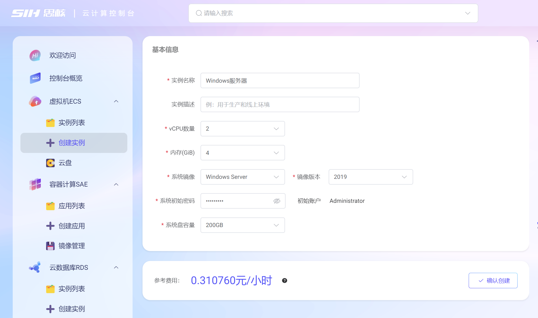The image size is (538, 318).
Task: Click the 确认创建 button
Action: pyautogui.click(x=493, y=281)
